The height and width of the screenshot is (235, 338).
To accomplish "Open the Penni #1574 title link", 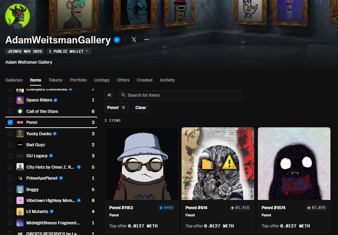I will 274,207.
